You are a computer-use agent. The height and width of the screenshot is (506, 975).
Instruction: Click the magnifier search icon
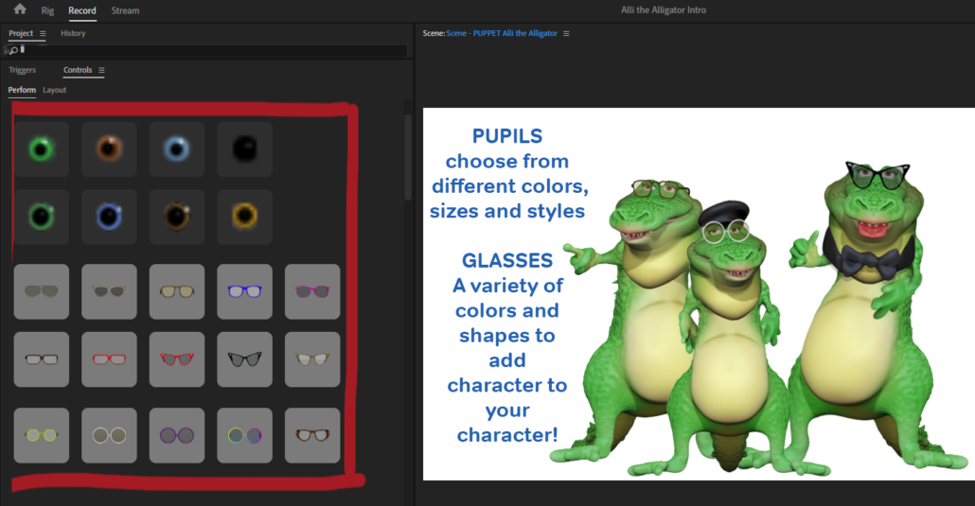pos(13,50)
